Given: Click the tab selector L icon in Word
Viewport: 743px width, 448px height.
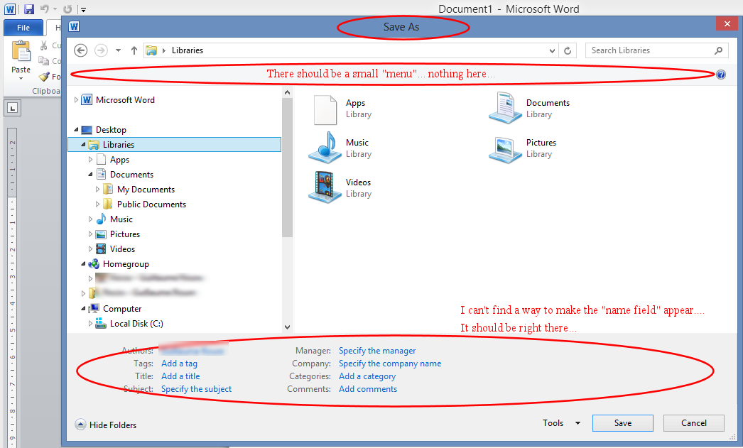Looking at the screenshot, I should [x=13, y=109].
